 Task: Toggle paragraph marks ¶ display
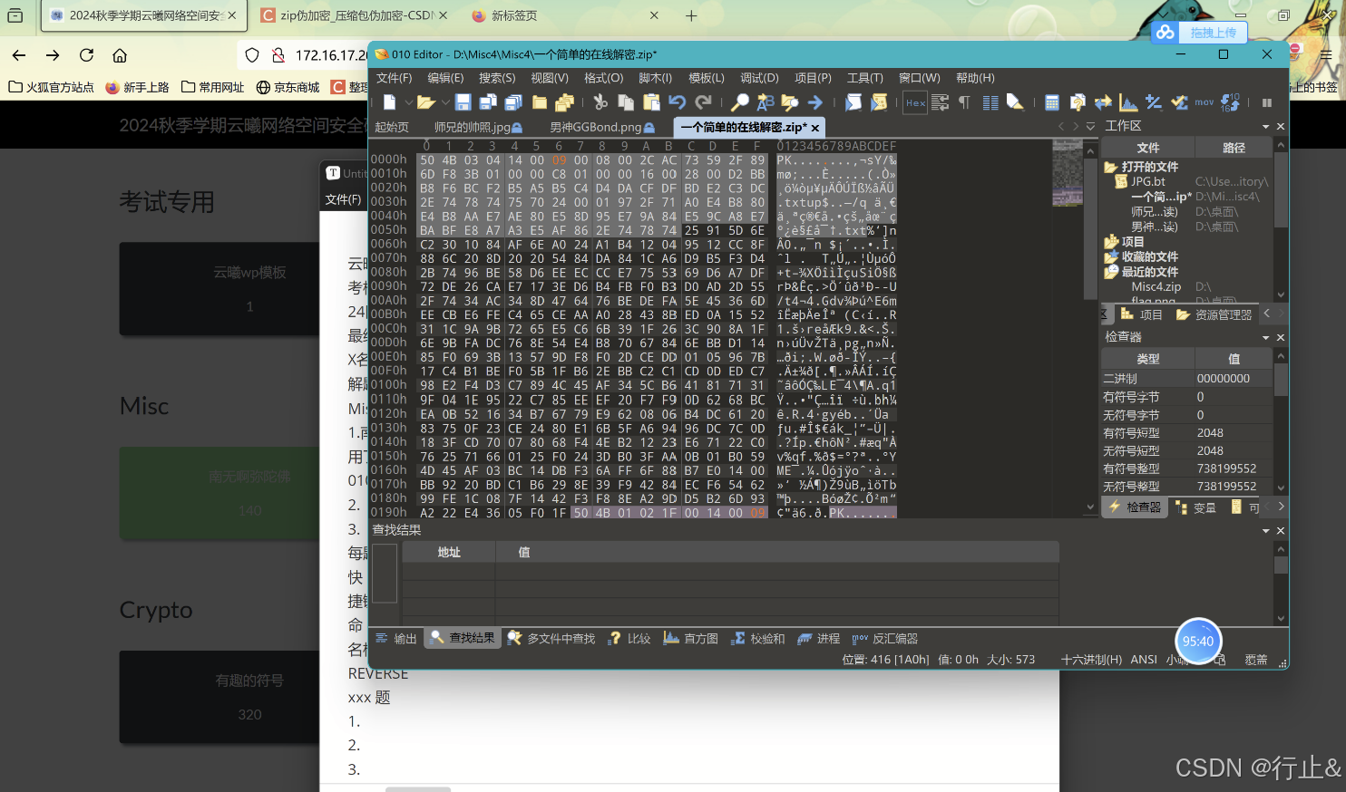tap(964, 102)
